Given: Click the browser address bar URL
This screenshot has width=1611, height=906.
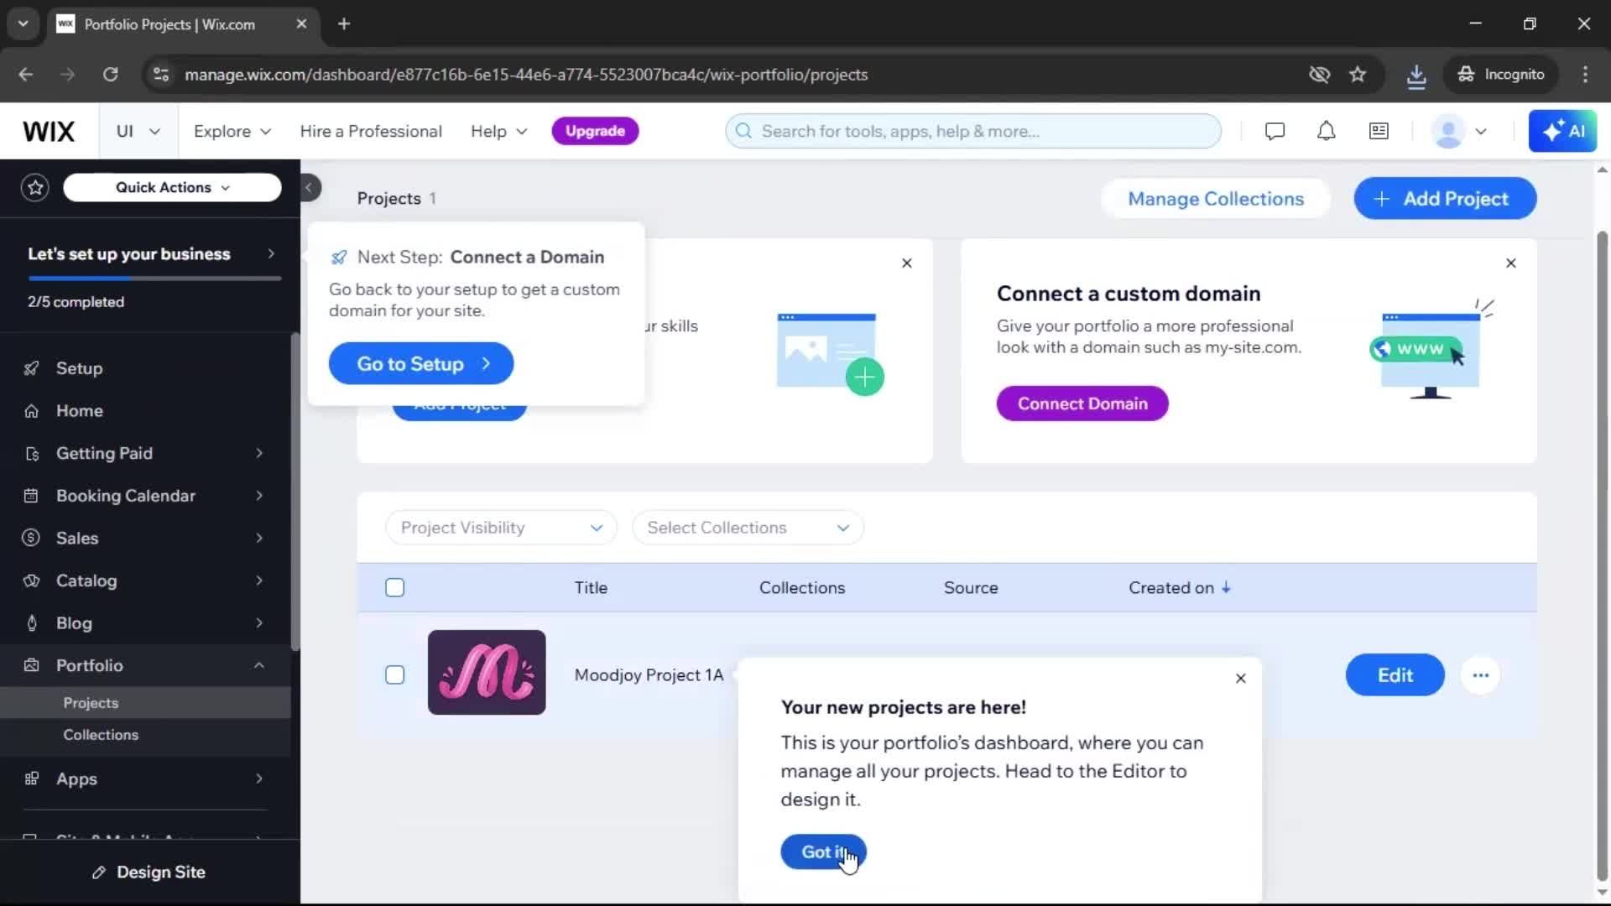Looking at the screenshot, I should click(526, 74).
